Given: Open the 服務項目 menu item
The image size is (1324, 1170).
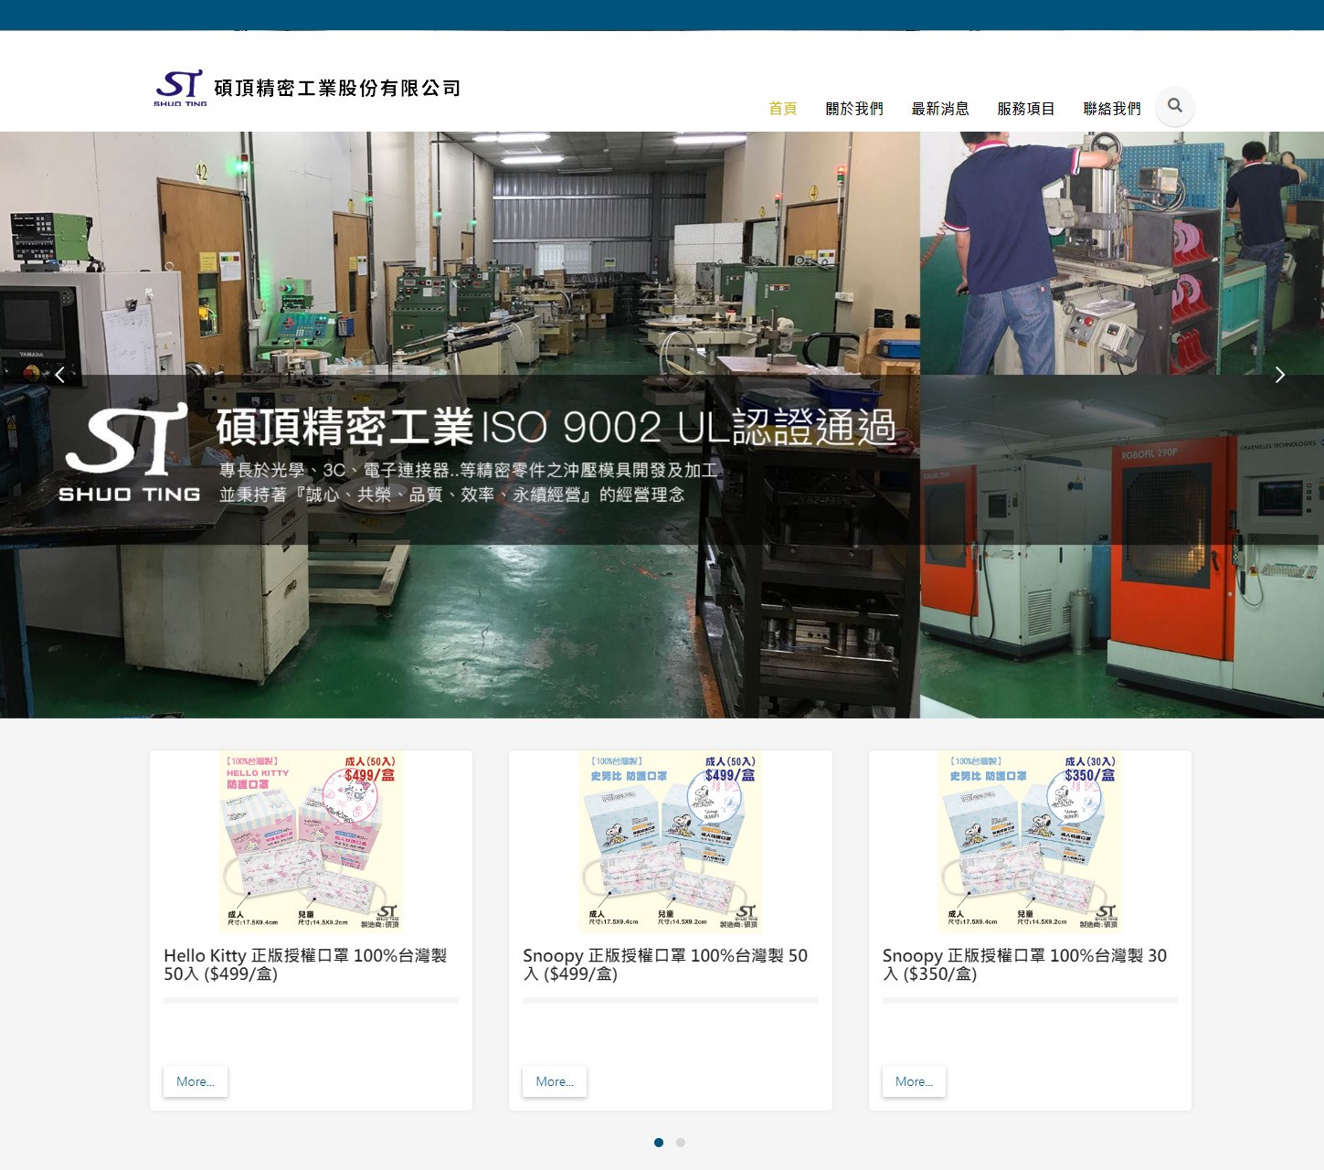Looking at the screenshot, I should [1026, 108].
